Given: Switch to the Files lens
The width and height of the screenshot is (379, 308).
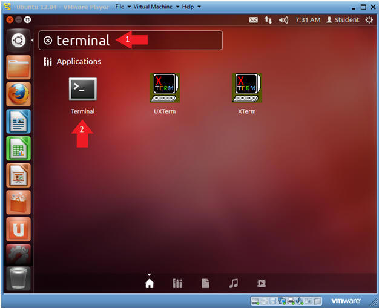Looking at the screenshot, I should [x=205, y=283].
